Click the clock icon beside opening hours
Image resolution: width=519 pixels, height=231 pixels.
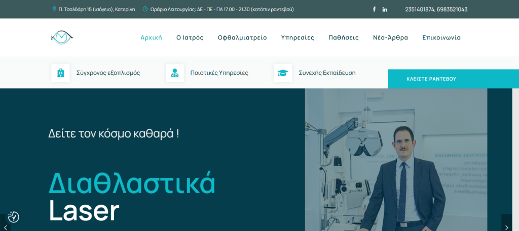point(145,9)
